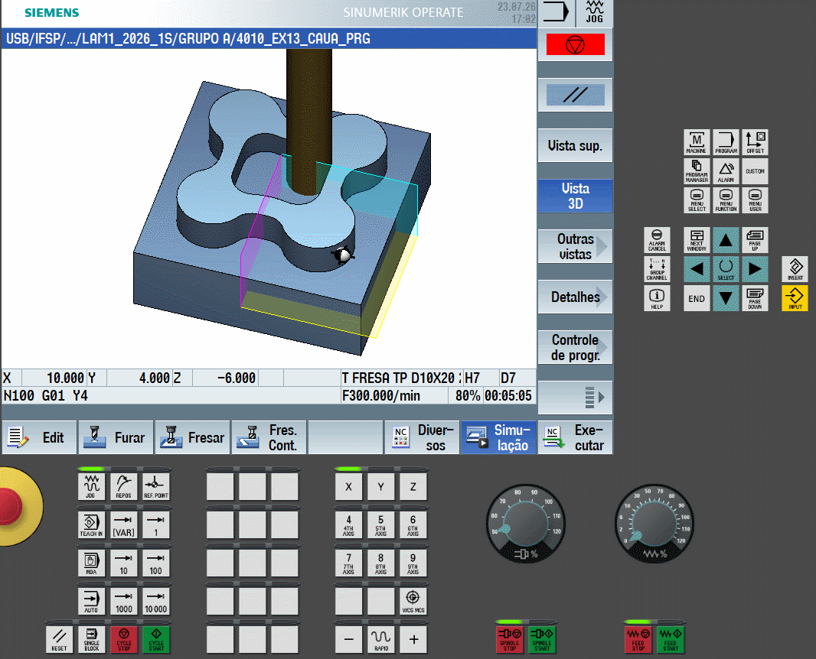Click the NEXT WINDOW key
Screen dimensions: 816x659
[697, 239]
